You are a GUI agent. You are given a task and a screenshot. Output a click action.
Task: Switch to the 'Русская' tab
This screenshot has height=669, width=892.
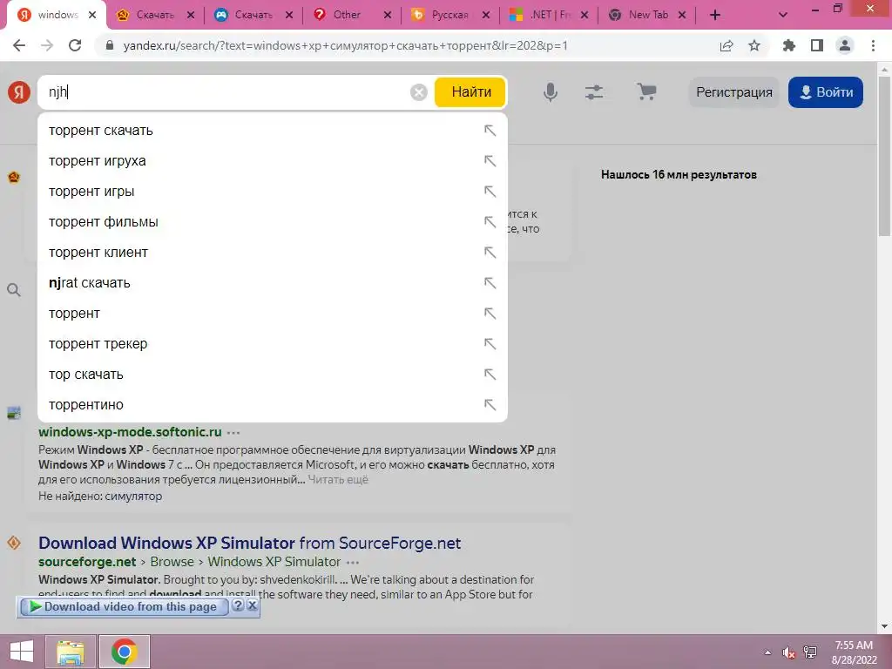[449, 15]
